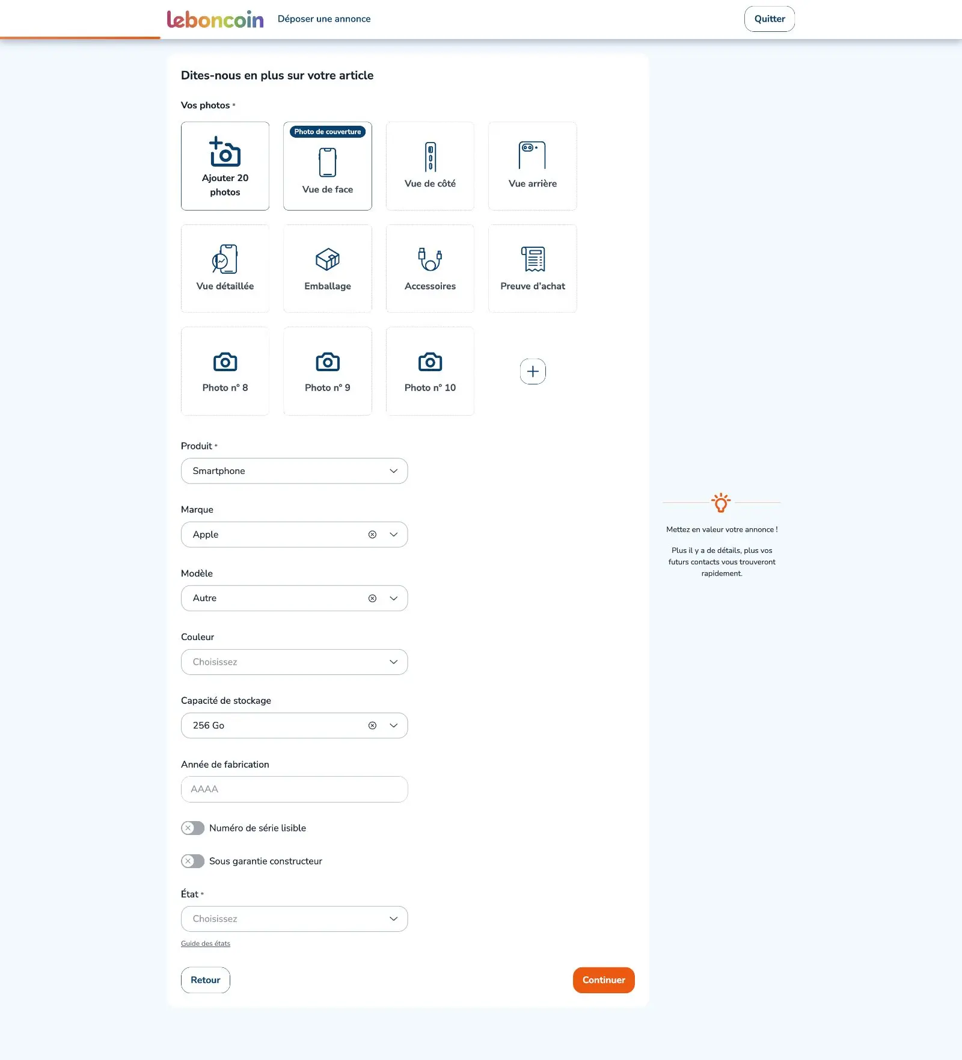Select the Vue de face photo slot
Screen dimensions: 962x1060
(328, 166)
